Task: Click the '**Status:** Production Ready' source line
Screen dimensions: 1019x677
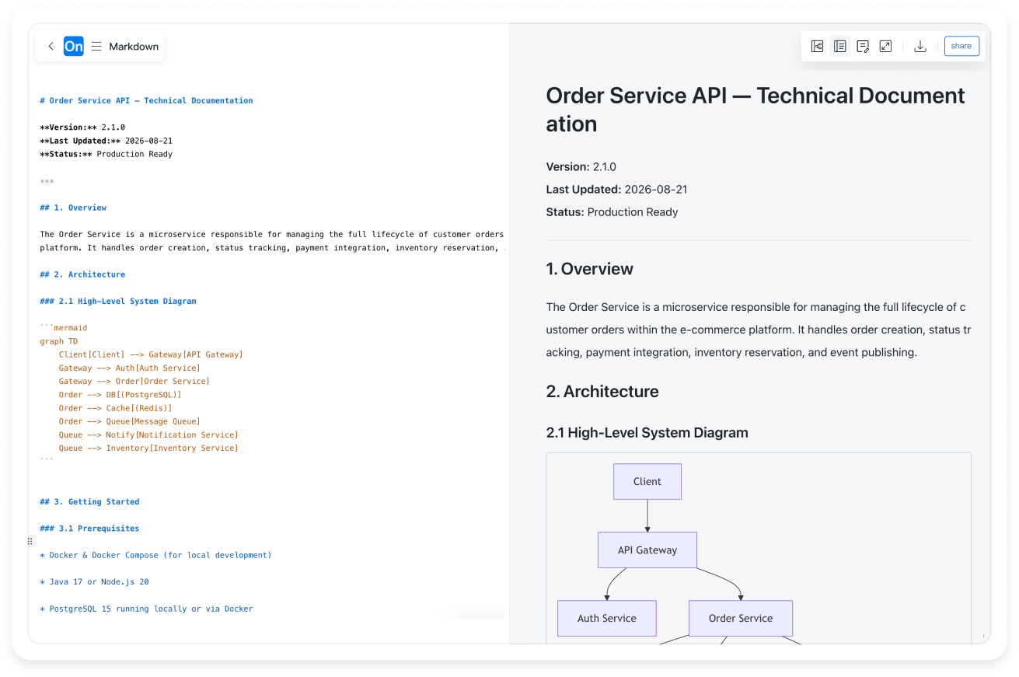Action: [x=106, y=154]
